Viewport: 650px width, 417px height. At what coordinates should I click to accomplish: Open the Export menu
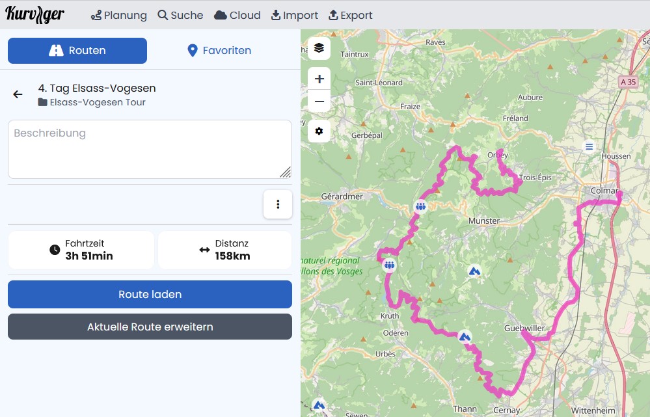tap(350, 15)
